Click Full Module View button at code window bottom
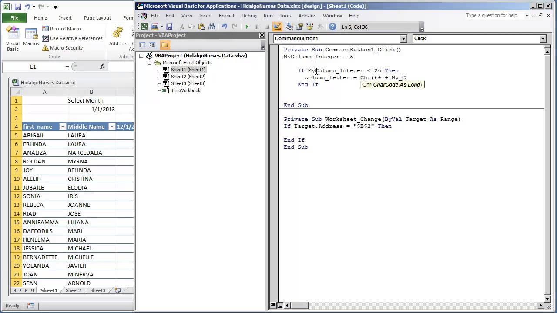Screen dimensions: 557x313 pos(280,305)
